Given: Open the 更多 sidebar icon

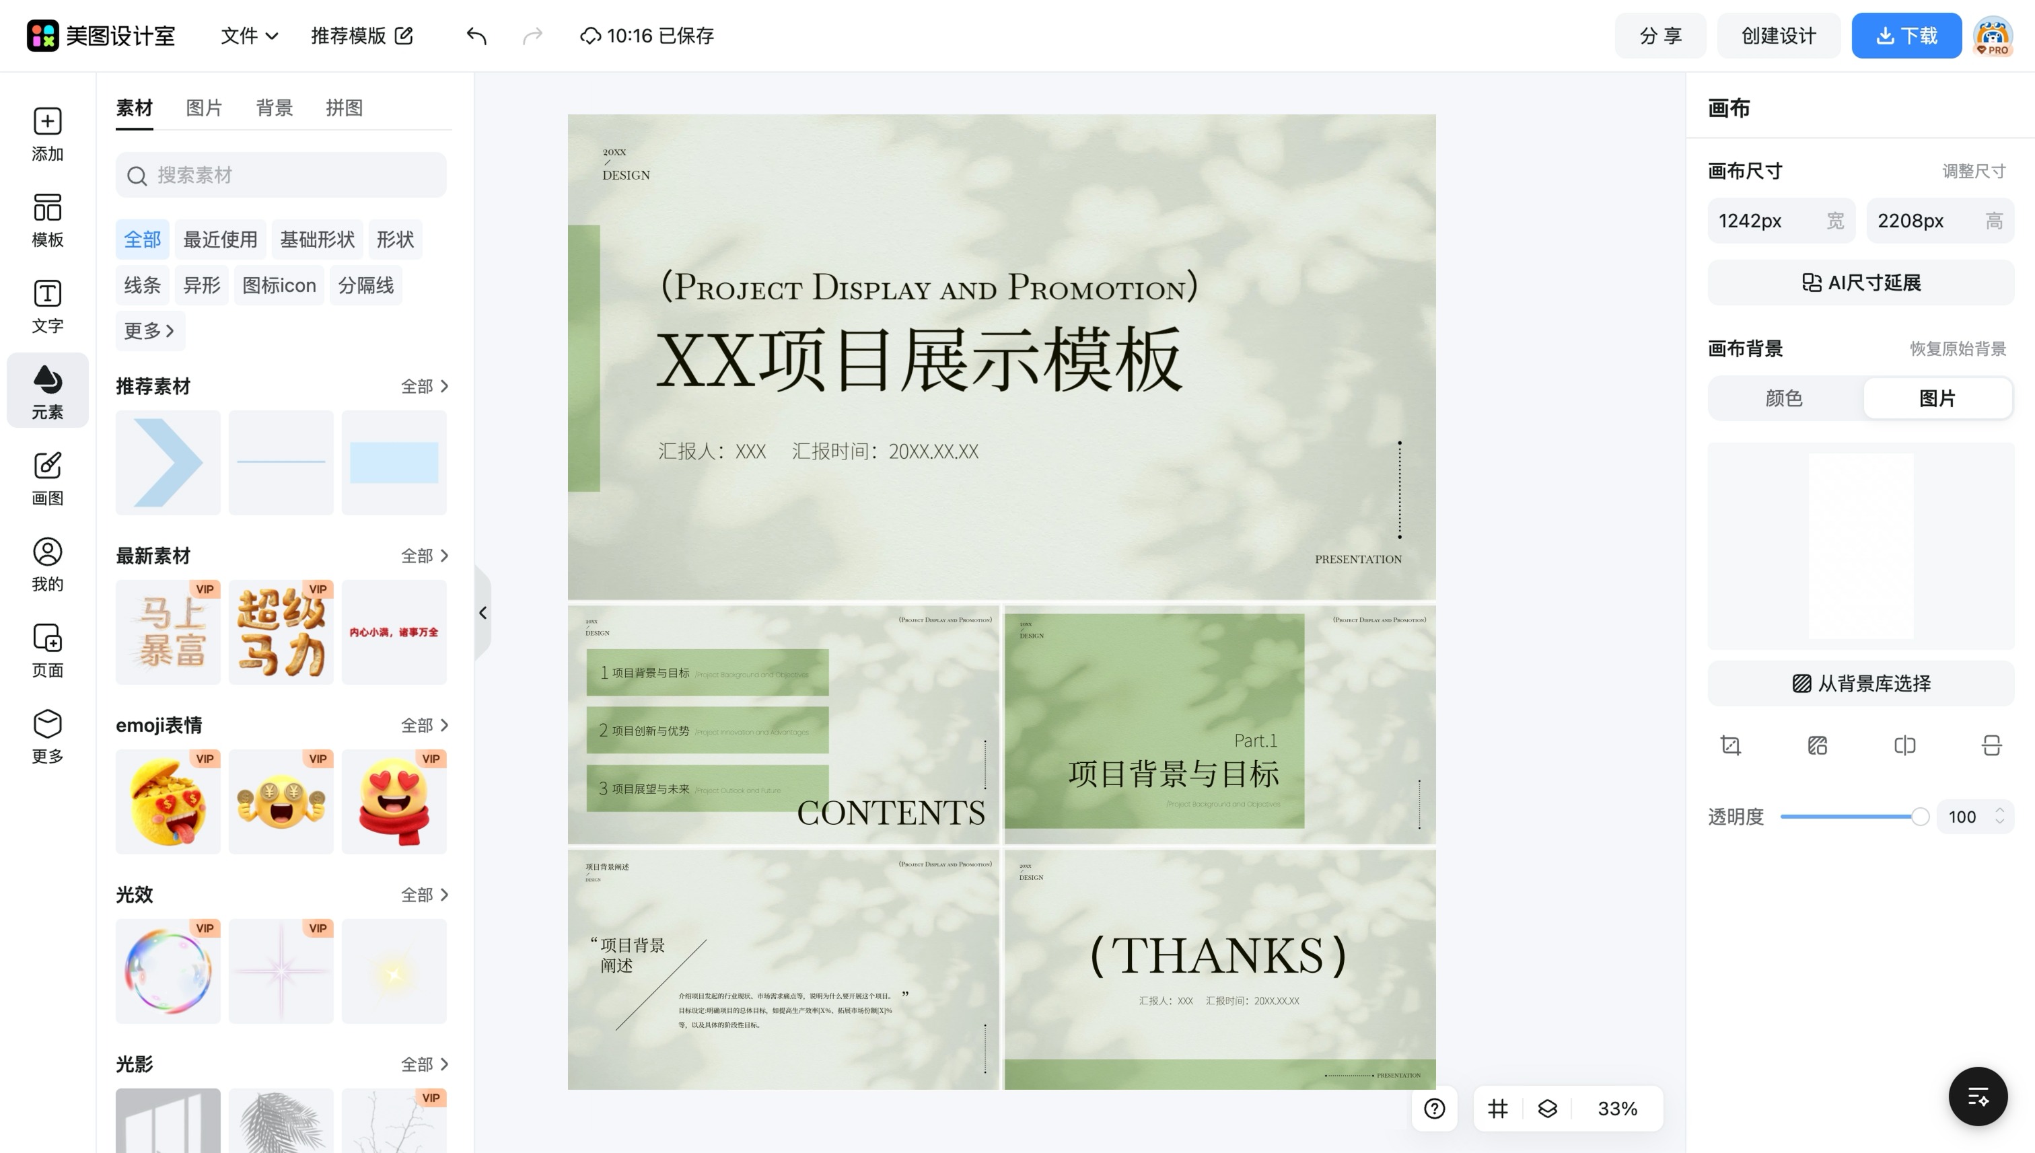Looking at the screenshot, I should tap(48, 737).
